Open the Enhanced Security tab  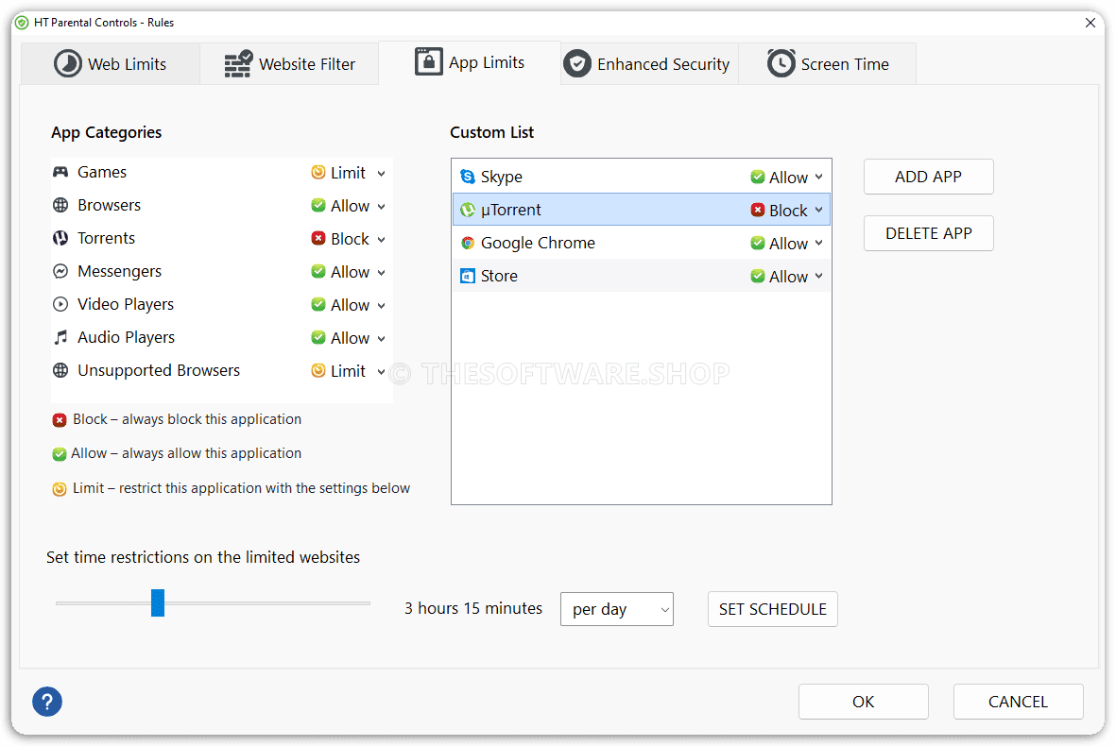click(x=649, y=64)
